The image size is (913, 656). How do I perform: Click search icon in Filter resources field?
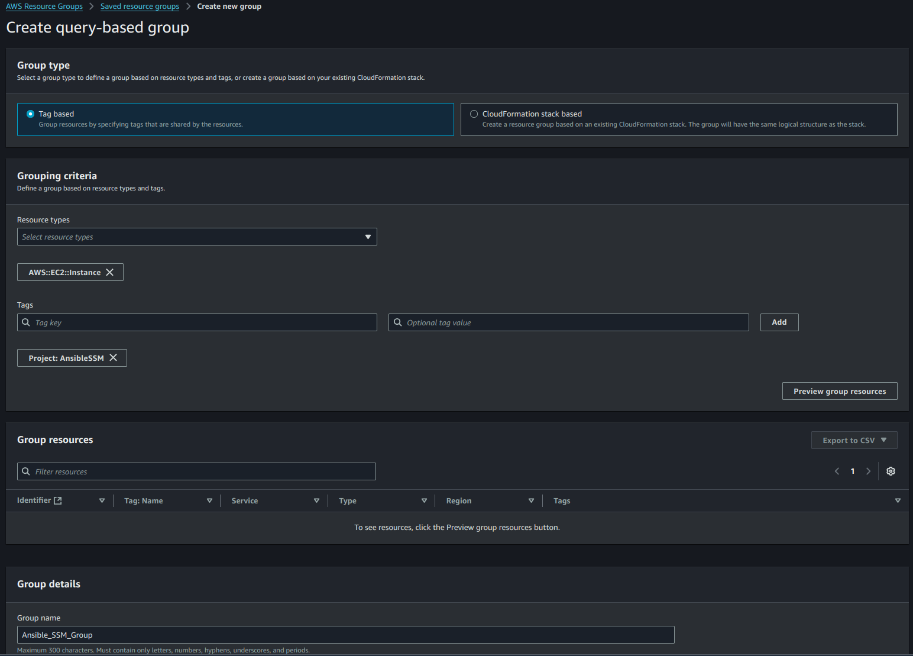pos(26,471)
